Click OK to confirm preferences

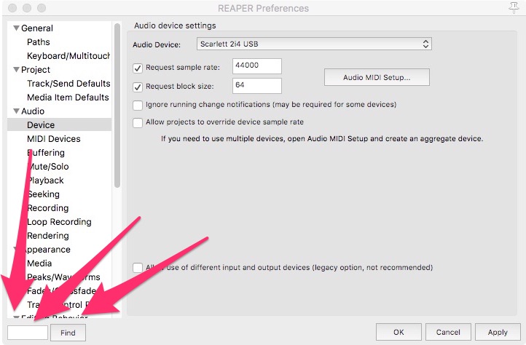coord(399,332)
